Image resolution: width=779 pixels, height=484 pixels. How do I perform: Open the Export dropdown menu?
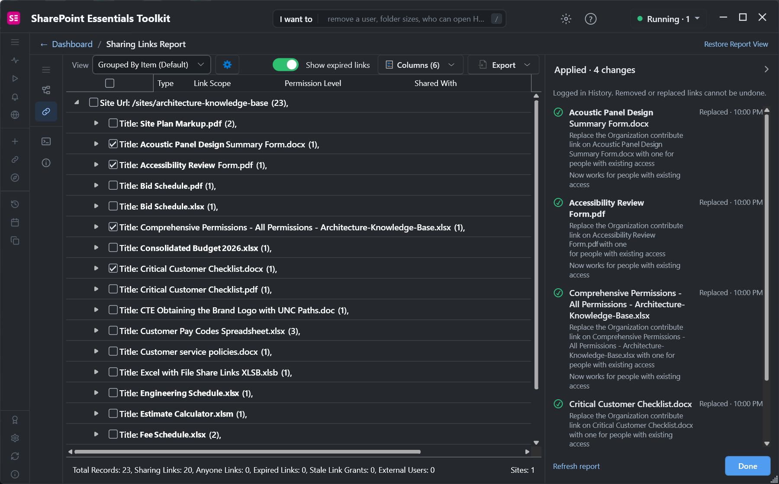tap(504, 65)
